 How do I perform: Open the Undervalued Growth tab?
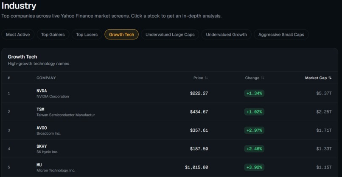227,34
